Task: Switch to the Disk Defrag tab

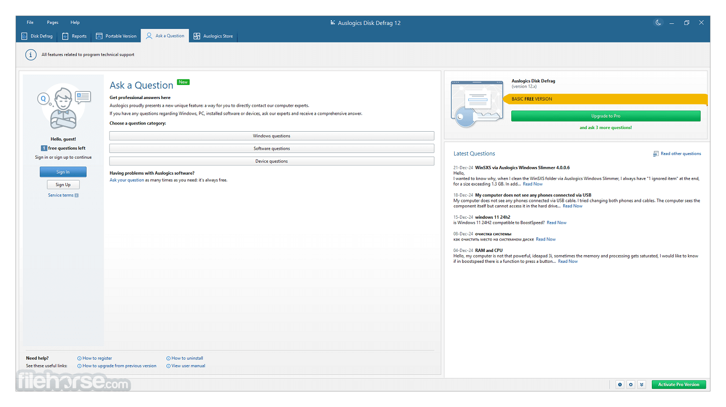Action: click(x=37, y=36)
